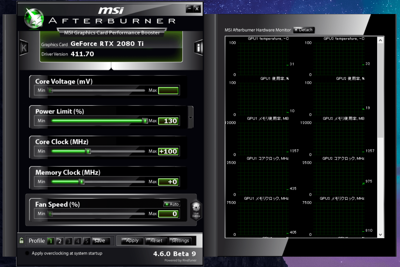Expand the Power Limit panel arrow
Screen dimensions: 400x267
coord(191,118)
